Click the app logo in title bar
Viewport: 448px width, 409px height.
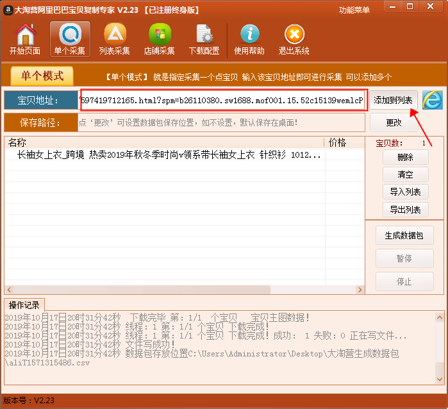(x=8, y=10)
